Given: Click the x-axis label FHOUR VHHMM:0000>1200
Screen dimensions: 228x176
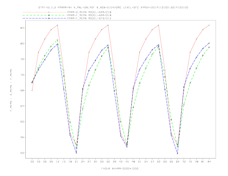Looking at the screenshot, I should click(120, 169).
